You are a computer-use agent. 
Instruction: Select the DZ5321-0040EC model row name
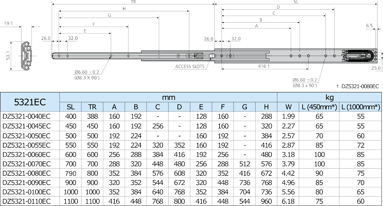[27, 117]
